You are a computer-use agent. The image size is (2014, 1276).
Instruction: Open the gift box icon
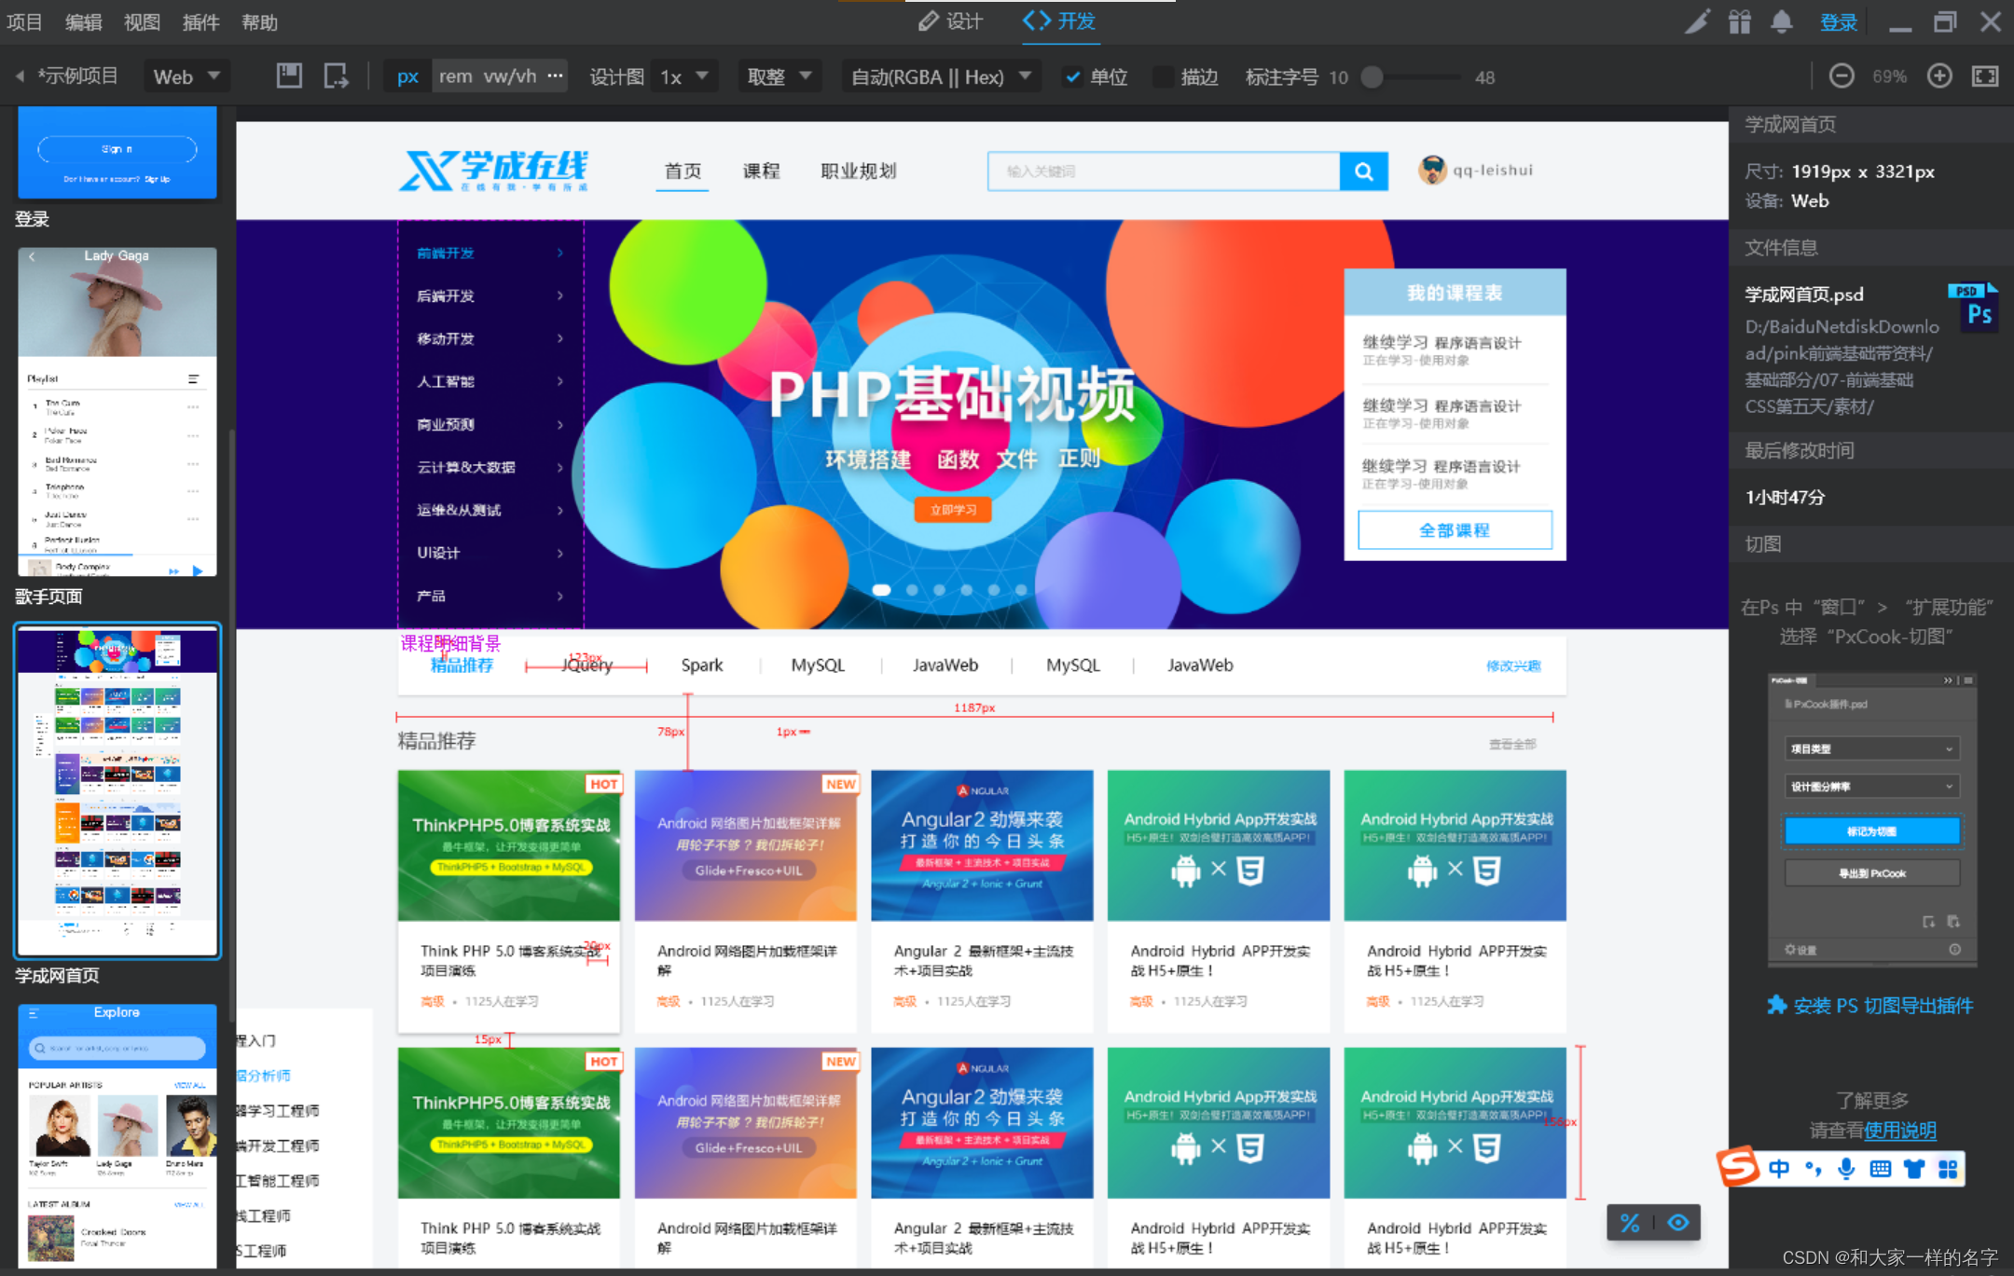point(1739,21)
